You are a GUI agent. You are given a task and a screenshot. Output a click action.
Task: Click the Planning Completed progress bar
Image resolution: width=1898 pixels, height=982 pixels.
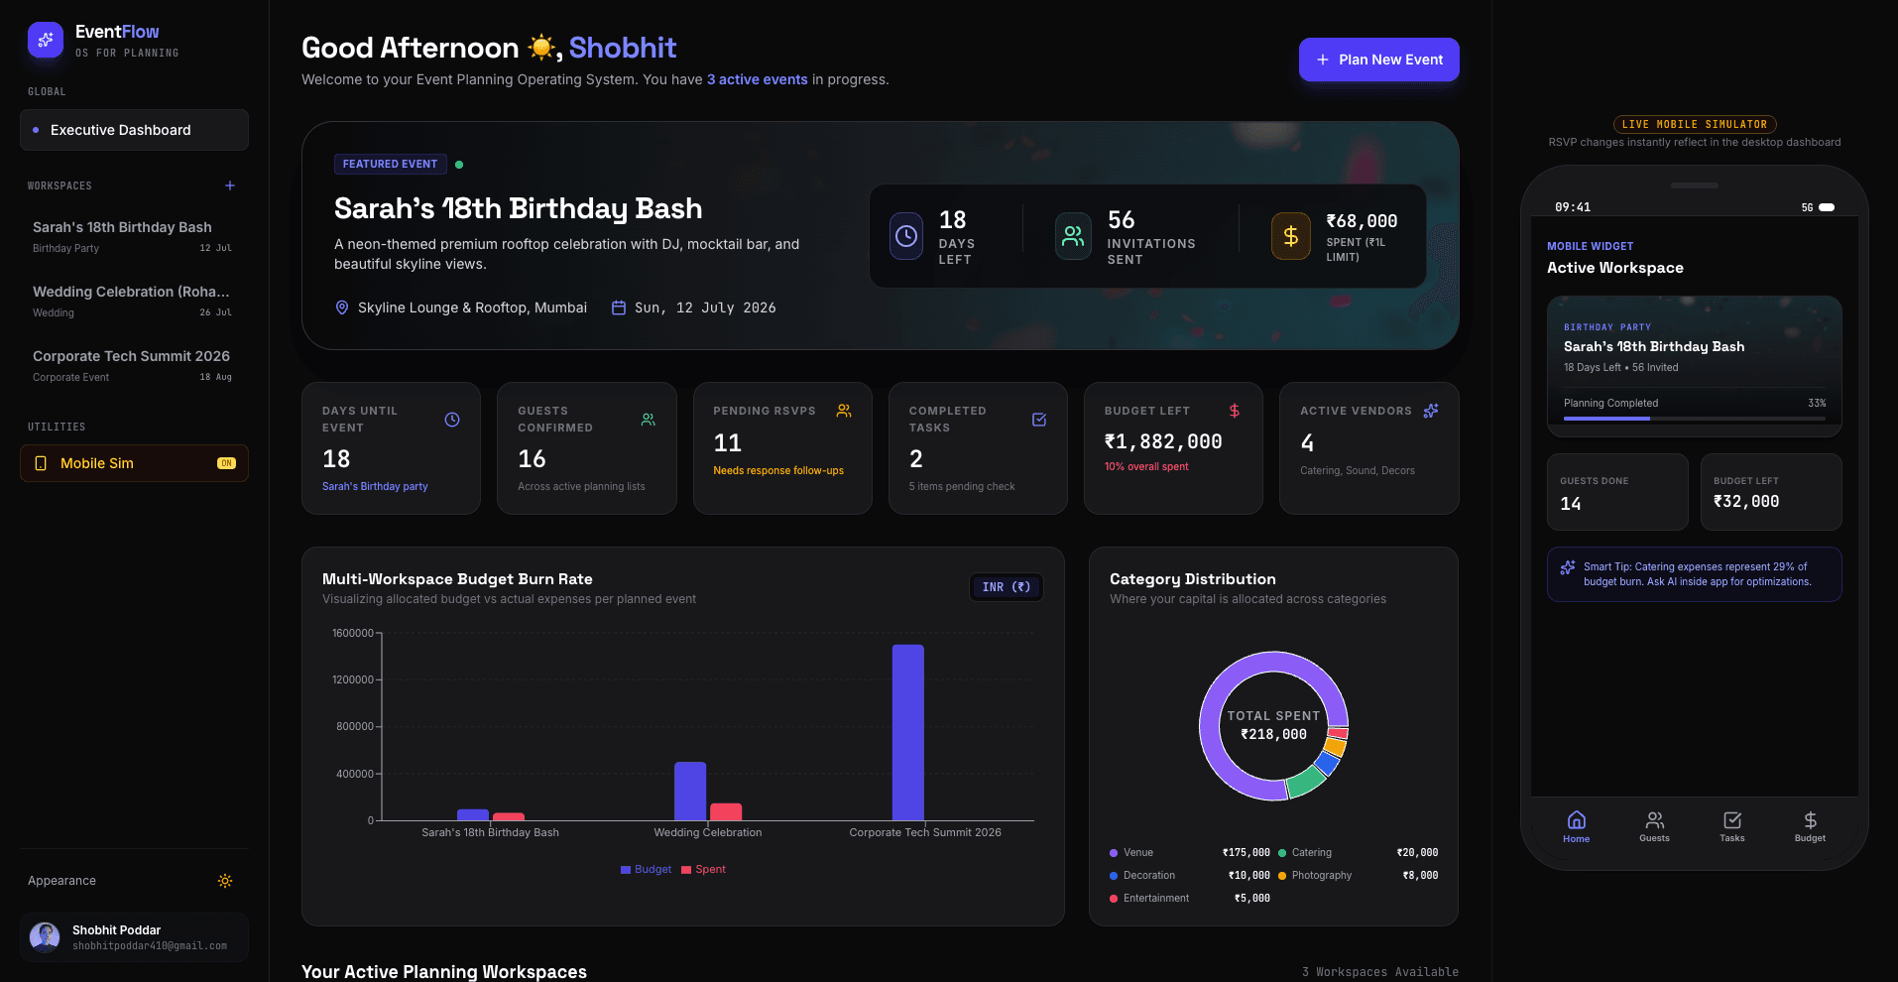click(x=1695, y=419)
